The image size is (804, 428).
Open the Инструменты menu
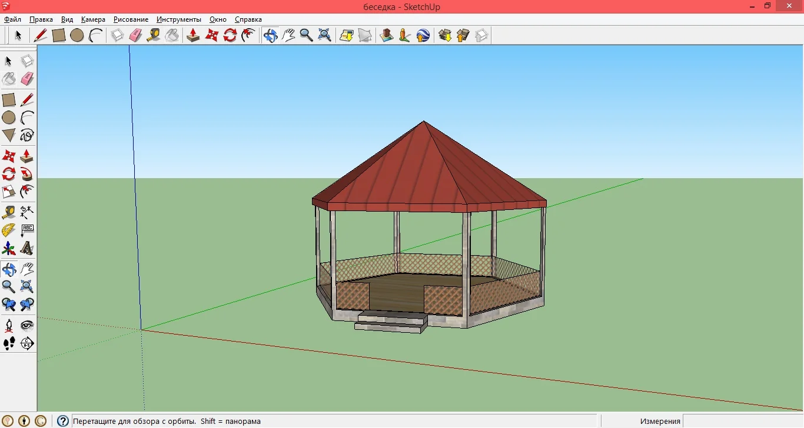coord(179,19)
